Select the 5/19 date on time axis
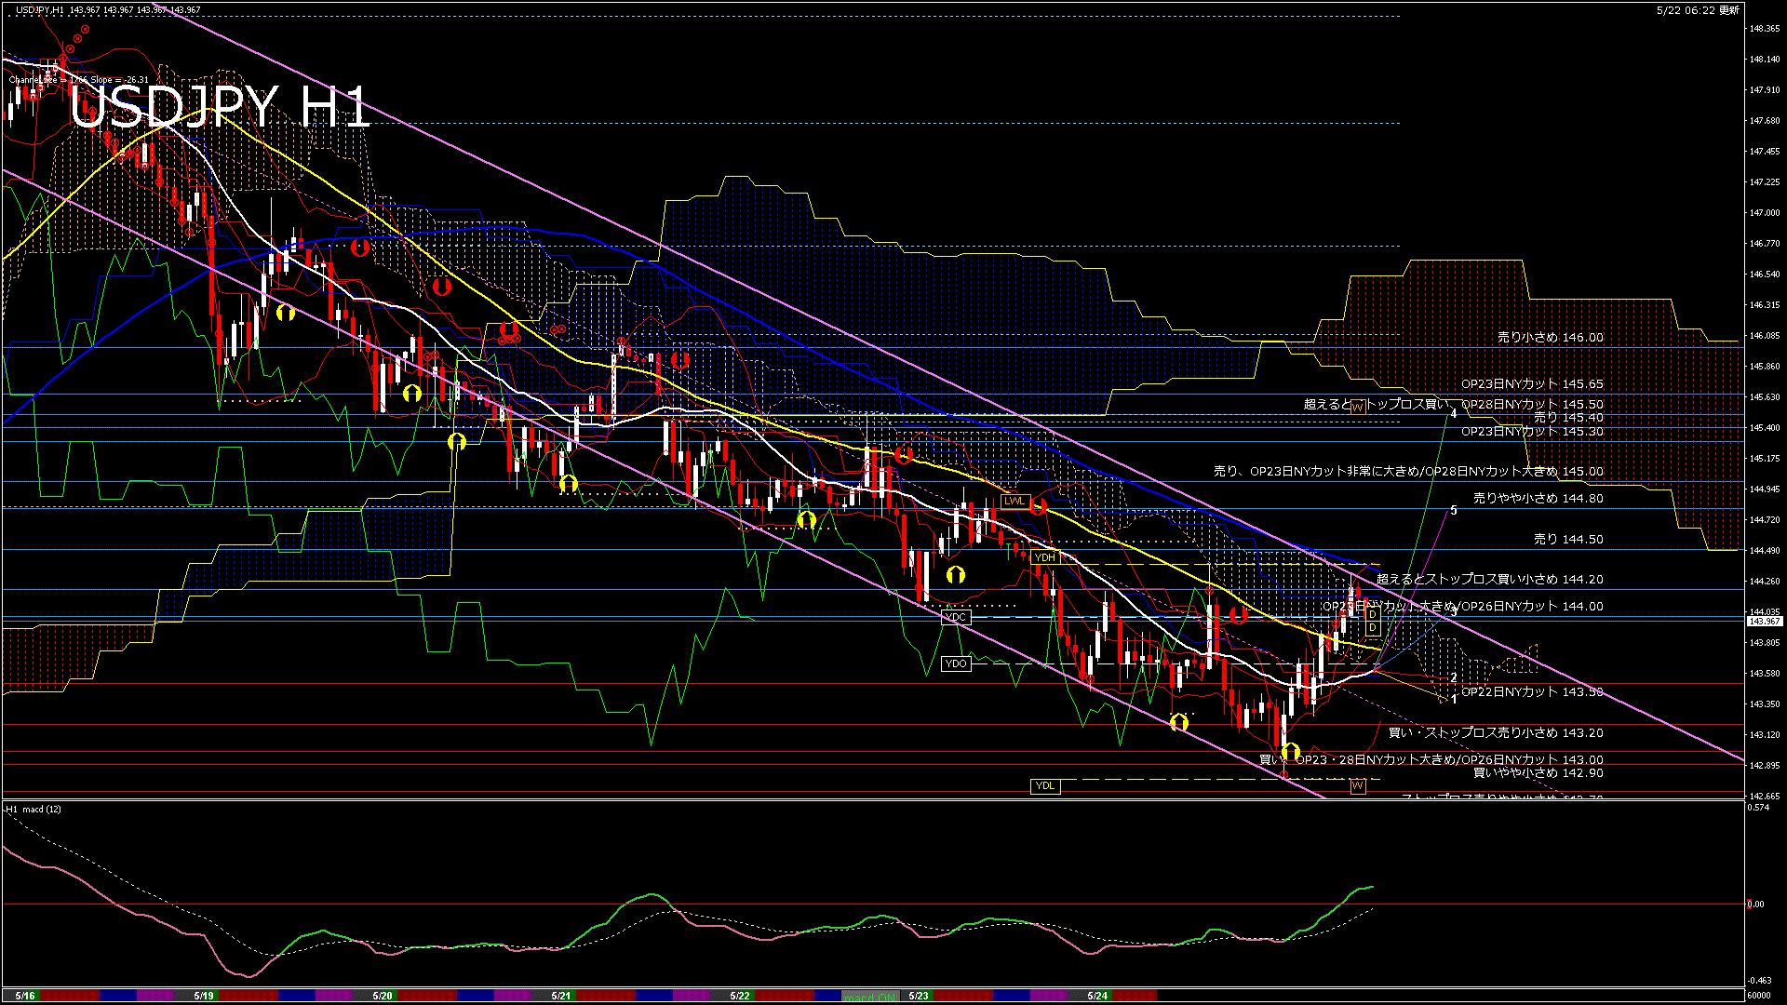This screenshot has width=1787, height=1005. [x=204, y=996]
